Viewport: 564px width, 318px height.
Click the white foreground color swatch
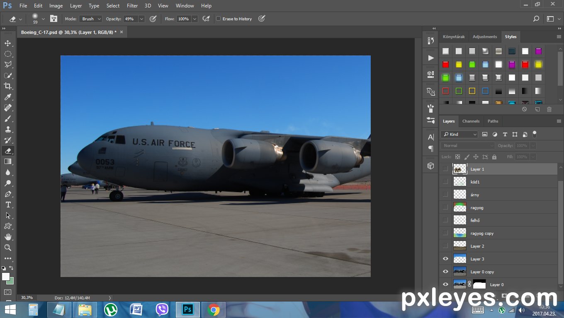5,276
